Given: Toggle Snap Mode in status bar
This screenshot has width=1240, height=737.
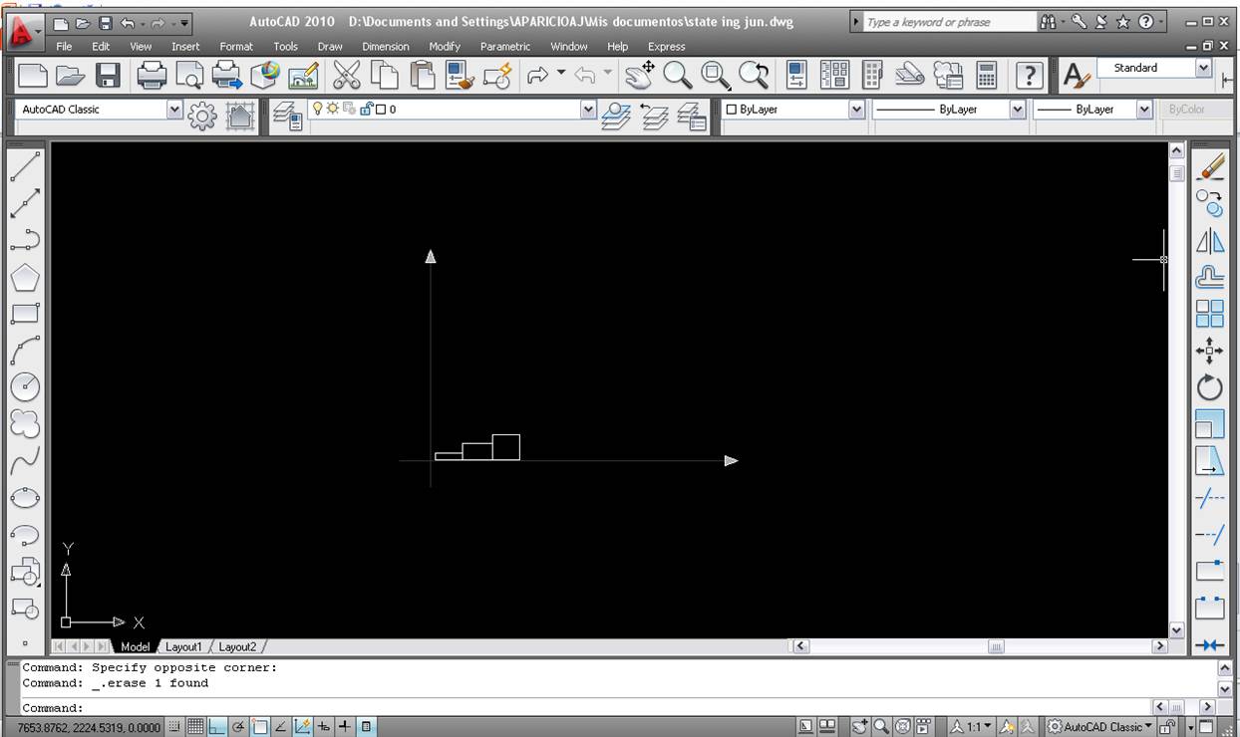Looking at the screenshot, I should (x=174, y=727).
